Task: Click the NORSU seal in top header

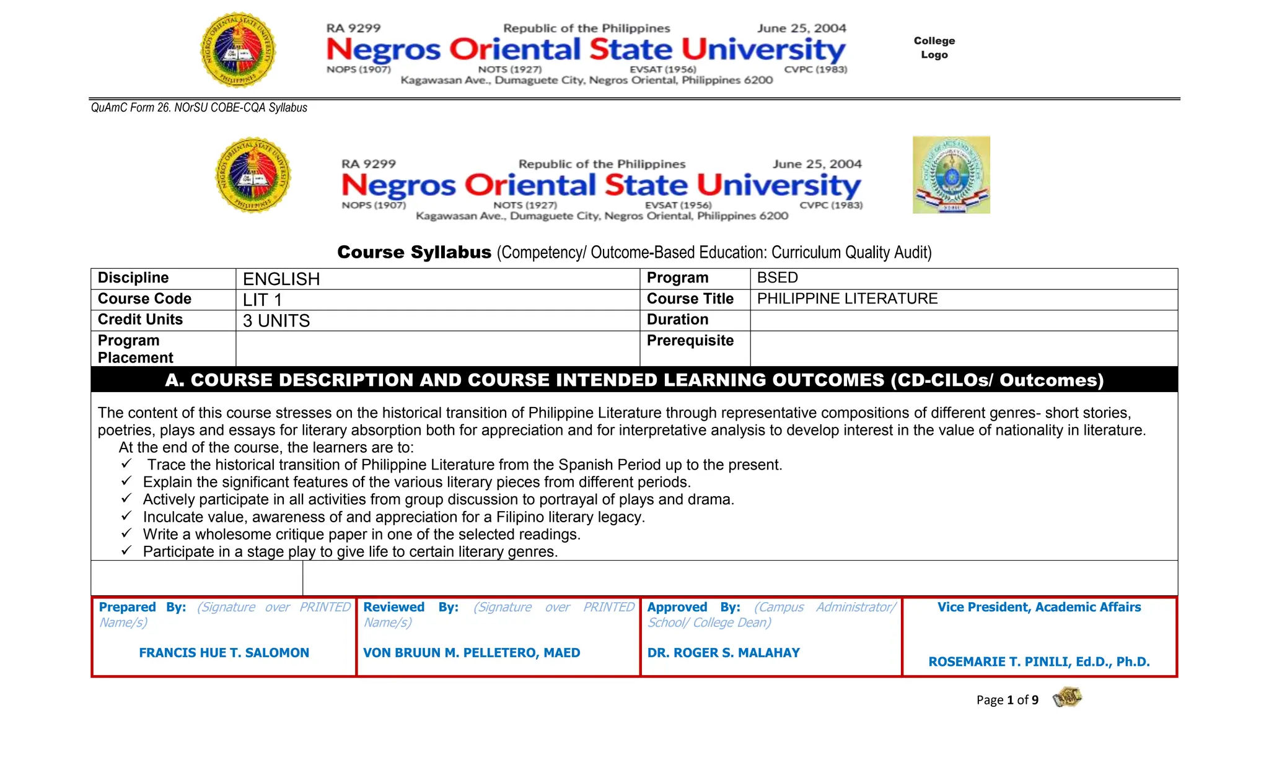Action: tap(238, 50)
